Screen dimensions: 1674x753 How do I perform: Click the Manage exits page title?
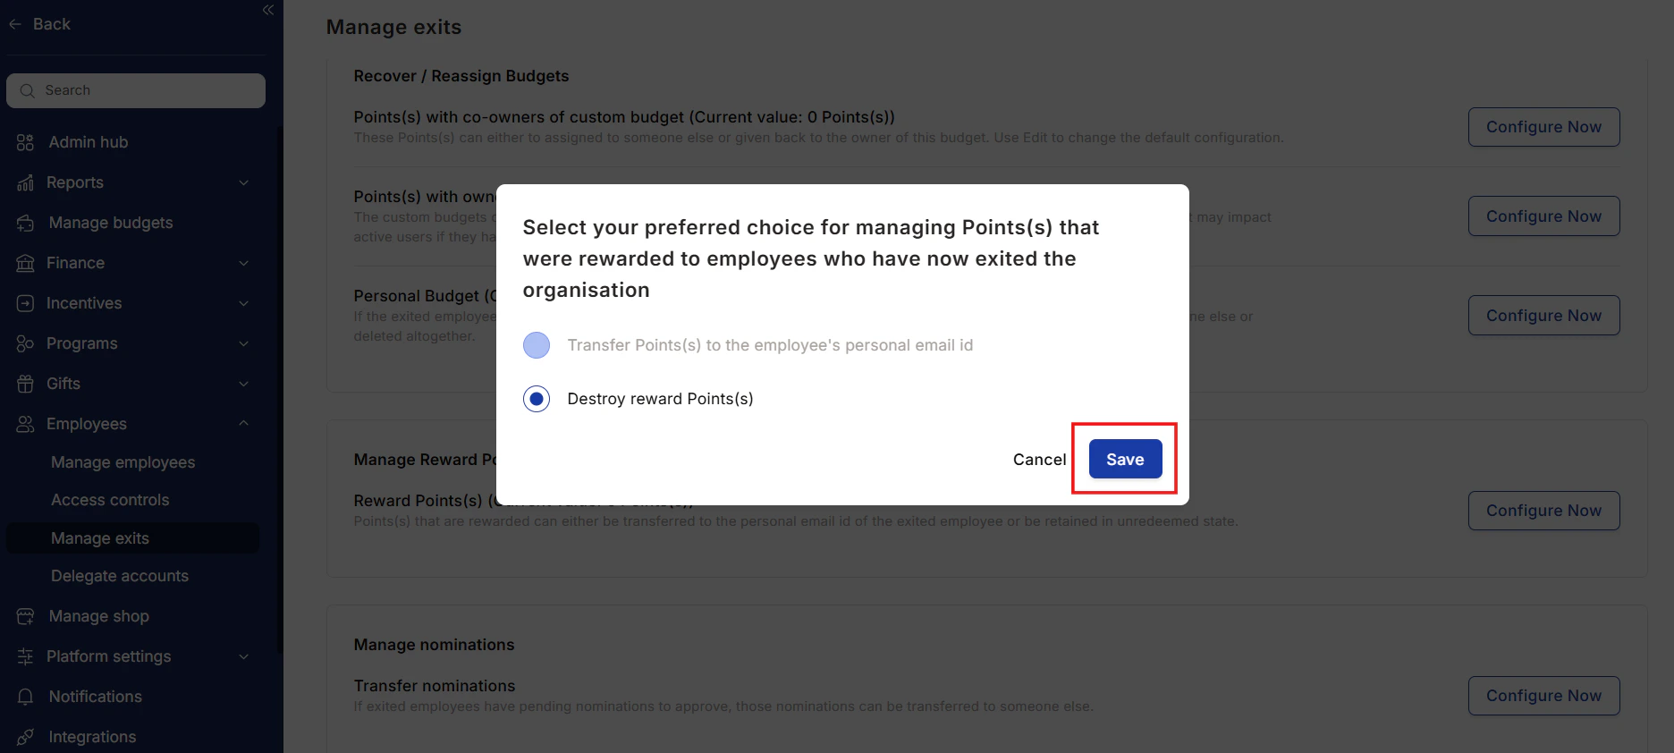[x=393, y=27]
